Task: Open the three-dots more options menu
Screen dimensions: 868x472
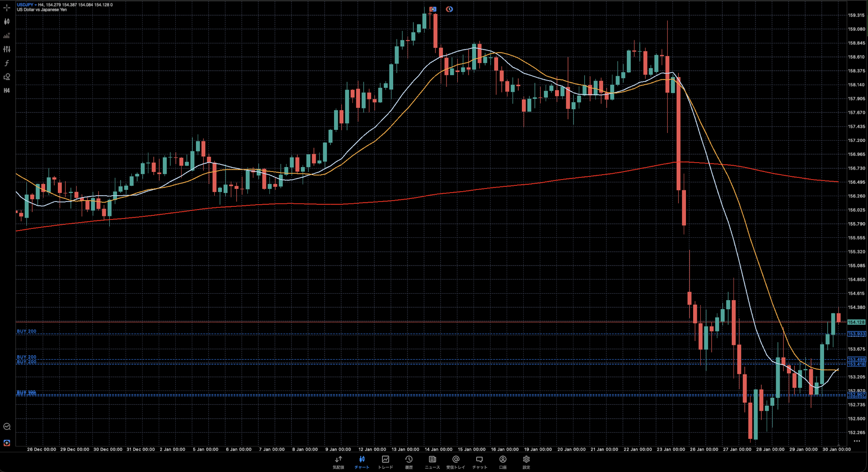Action: tap(857, 441)
